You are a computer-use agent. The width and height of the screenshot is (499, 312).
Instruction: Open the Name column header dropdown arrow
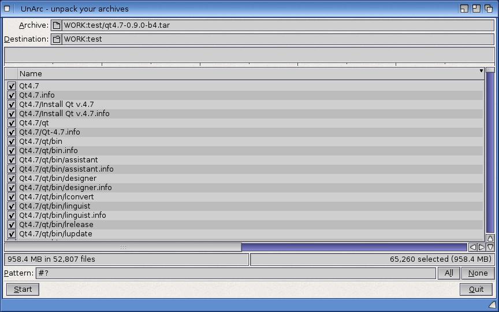(481, 70)
